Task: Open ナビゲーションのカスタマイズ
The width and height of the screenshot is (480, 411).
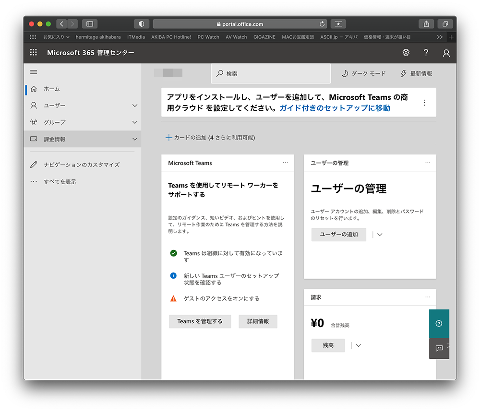Action: point(83,165)
